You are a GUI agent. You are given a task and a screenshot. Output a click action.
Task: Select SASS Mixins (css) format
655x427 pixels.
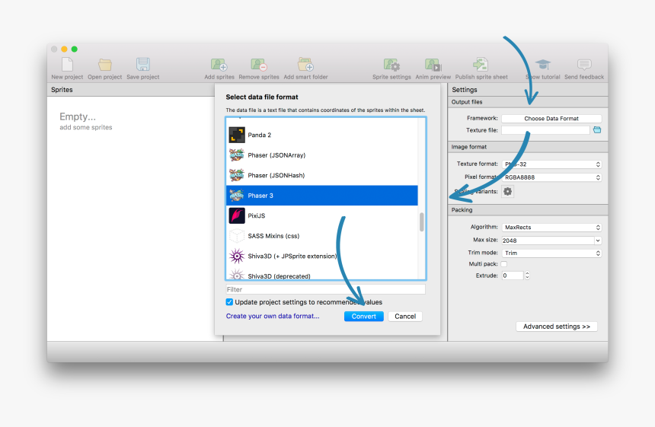[321, 236]
